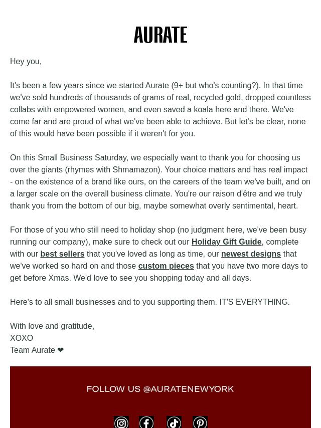Open the Instagram icon in footer
The height and width of the screenshot is (428, 321).
[x=121, y=422]
